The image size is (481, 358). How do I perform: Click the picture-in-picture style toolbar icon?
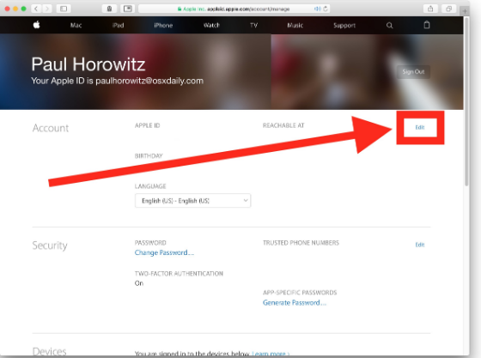click(128, 9)
